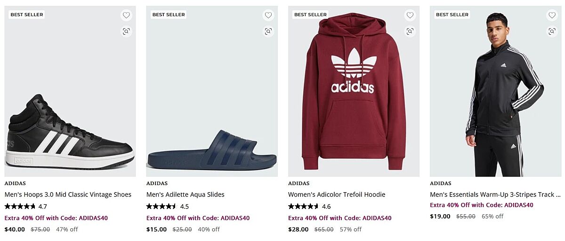Favorite the Adicolor Trefoil Hoodie heart icon
This screenshot has height=241, width=565.
(x=410, y=15)
